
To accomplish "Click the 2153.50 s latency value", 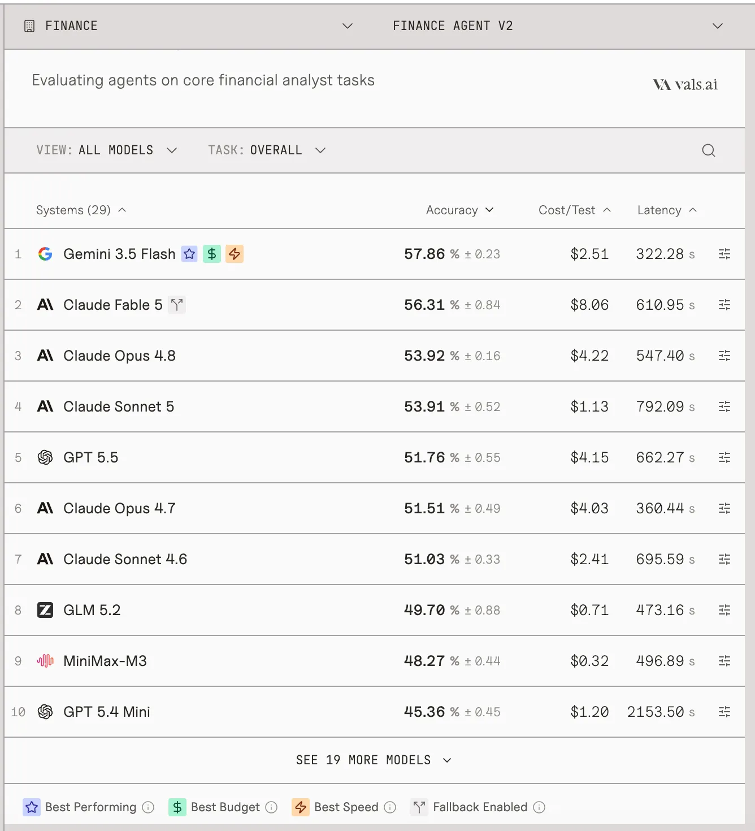I will click(661, 712).
